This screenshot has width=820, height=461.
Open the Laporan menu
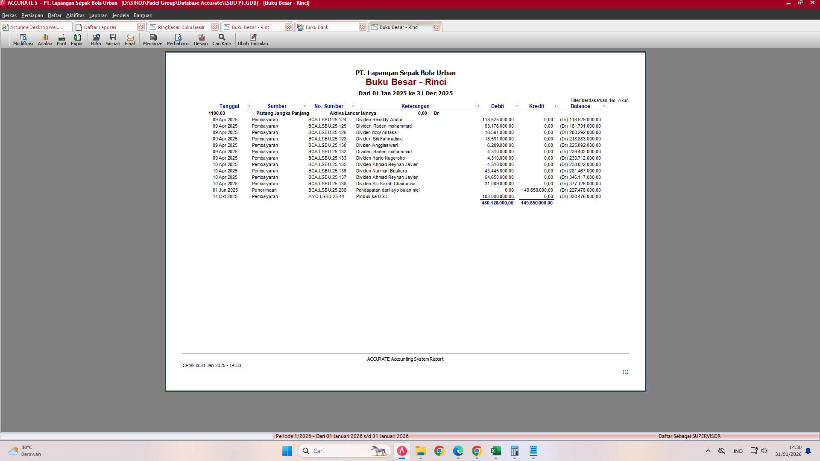tap(98, 15)
